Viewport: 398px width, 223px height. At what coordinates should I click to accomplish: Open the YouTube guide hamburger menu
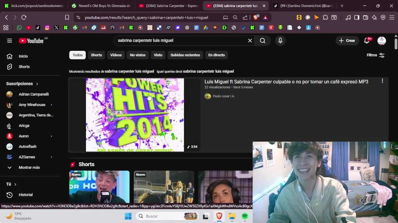tap(10, 41)
